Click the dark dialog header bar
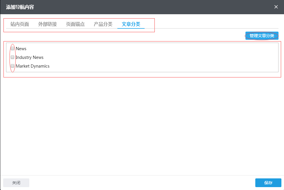Viewport: 284px width, 190px height. pyautogui.click(x=145, y=7)
